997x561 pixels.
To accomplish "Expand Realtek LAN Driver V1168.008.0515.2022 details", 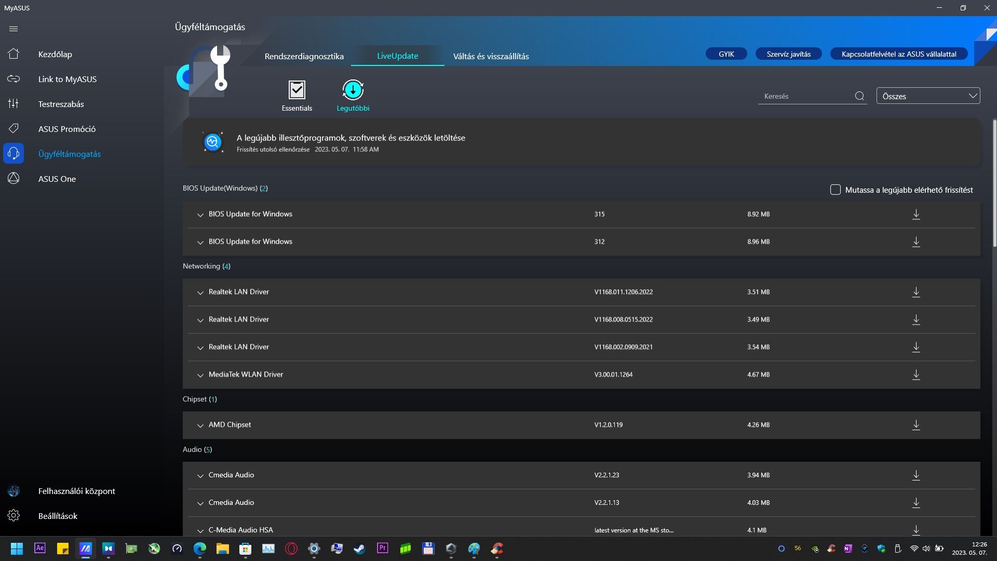I will tap(200, 320).
